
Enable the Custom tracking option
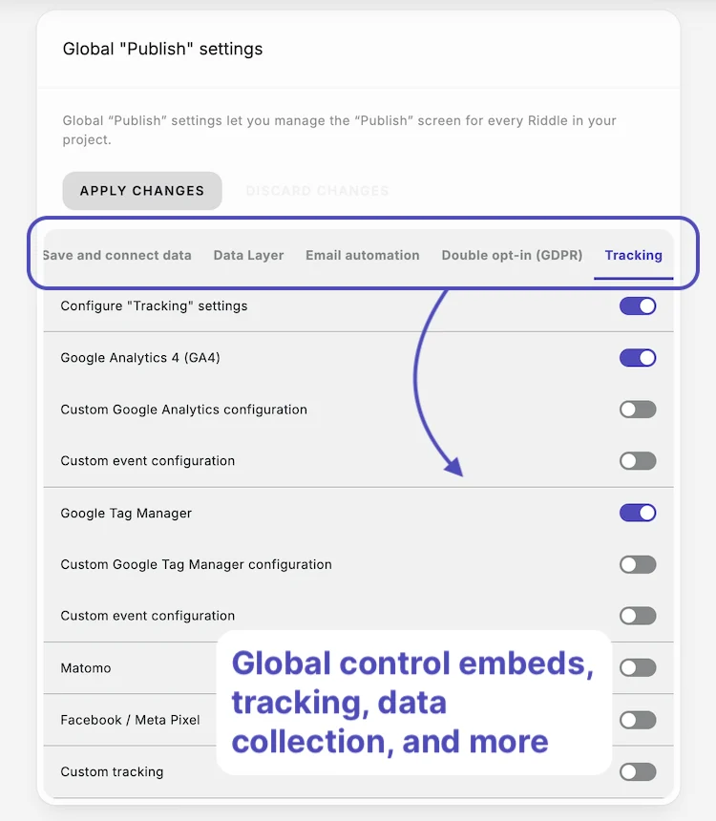(x=637, y=771)
